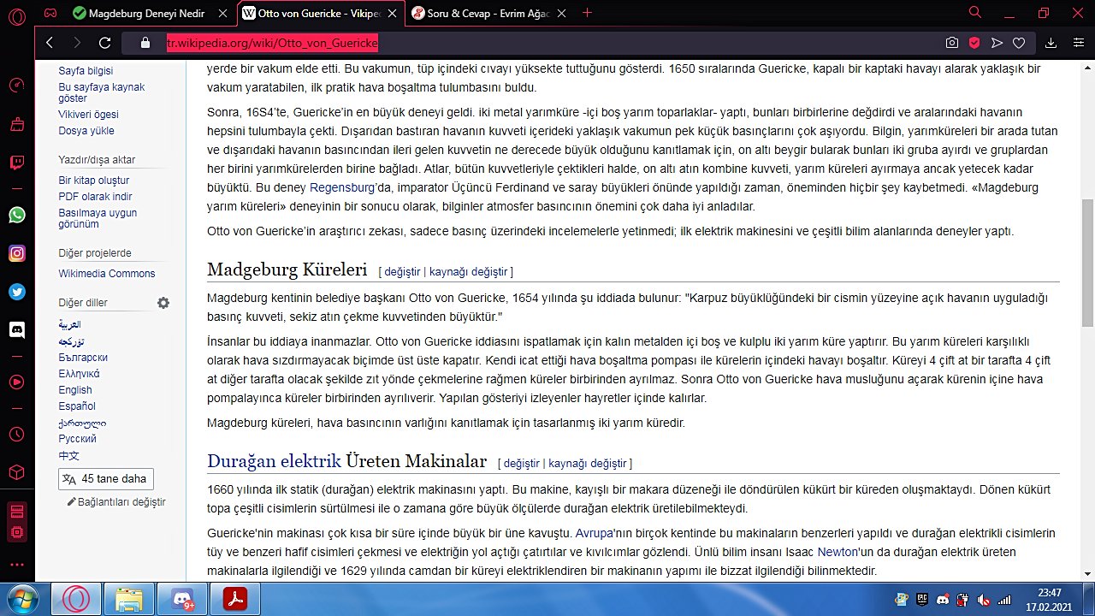1095x616 pixels.
Task: Expand the '45 tane daha' languages list
Action: pos(106,479)
